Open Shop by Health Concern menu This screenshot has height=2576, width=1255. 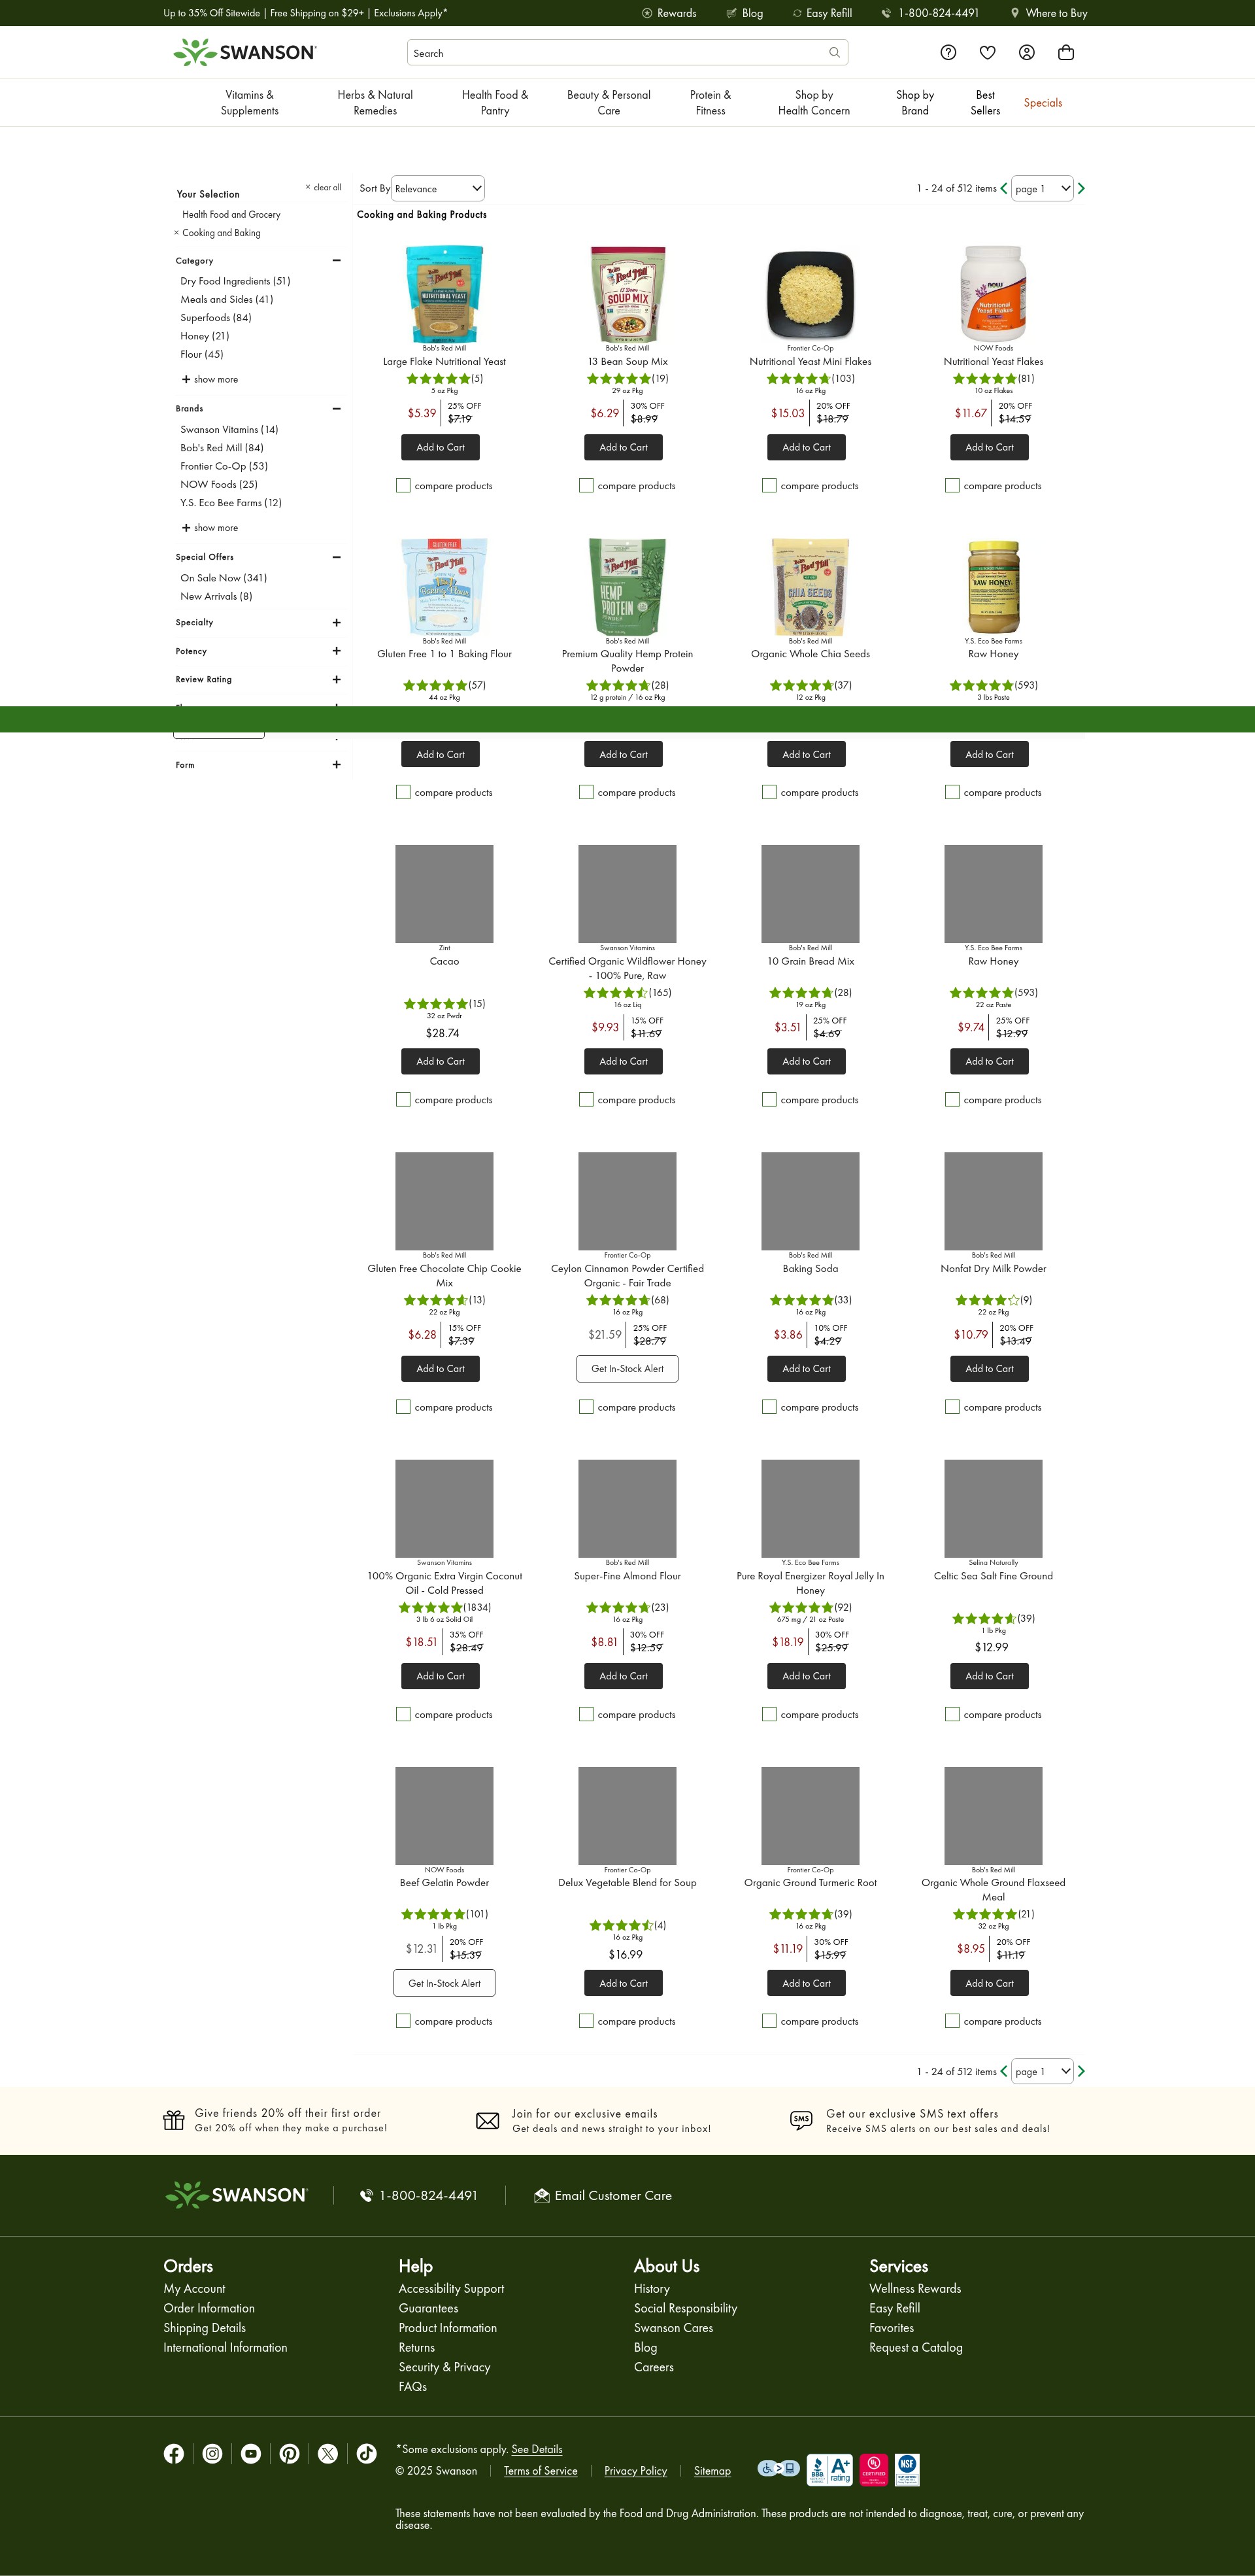814,103
